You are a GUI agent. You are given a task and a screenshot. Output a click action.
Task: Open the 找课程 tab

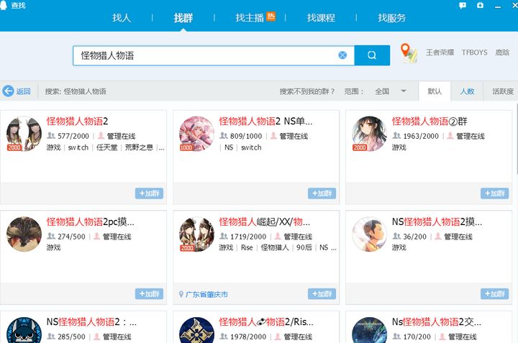[x=321, y=18]
